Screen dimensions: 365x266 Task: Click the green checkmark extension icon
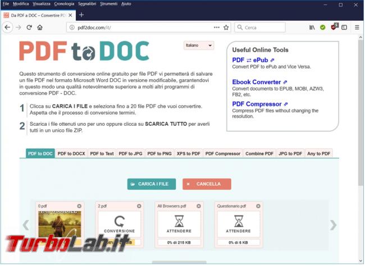(323, 27)
